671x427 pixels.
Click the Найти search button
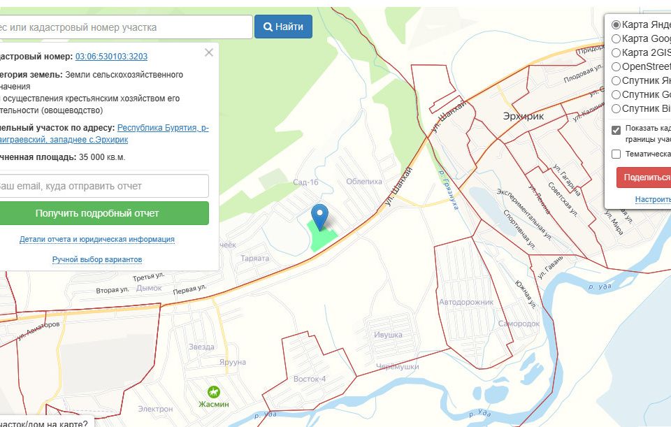pos(283,27)
